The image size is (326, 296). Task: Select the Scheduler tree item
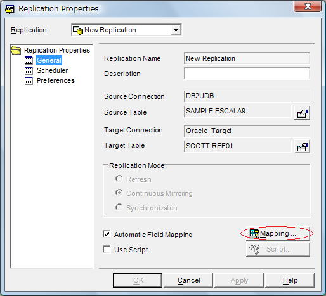coord(52,70)
